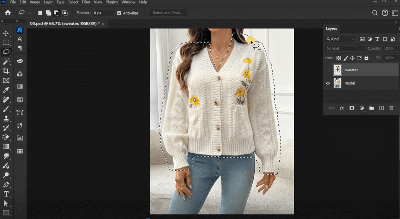Viewport: 400px width, 219px height.
Task: Click the Feather input field
Action: [x=103, y=13]
